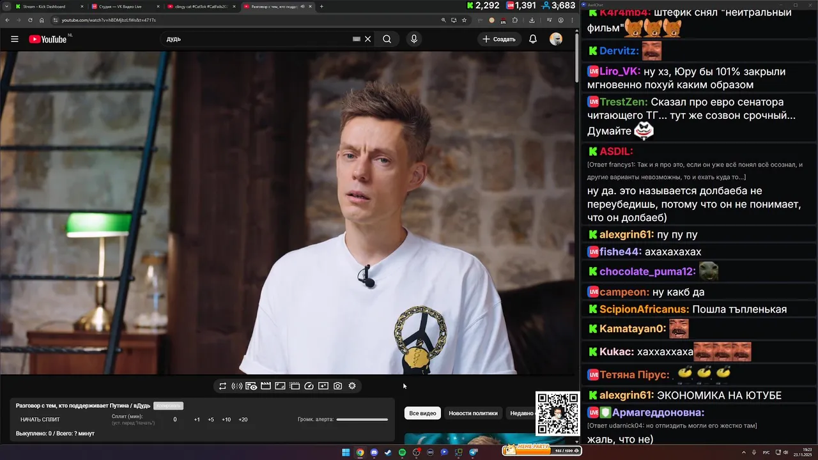Click the РУС language indicator in the tray
Screen dimensions: 818x460
(766, 452)
